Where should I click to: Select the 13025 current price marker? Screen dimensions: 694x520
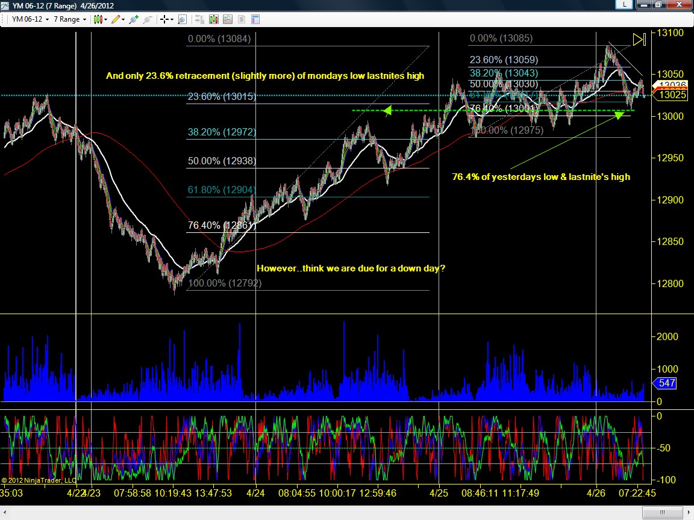pos(671,94)
